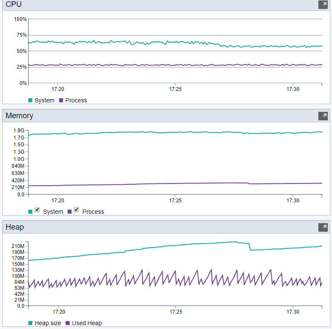332x329 pixels.
Task: Click the Process label in CPU legend
Action: click(x=76, y=100)
